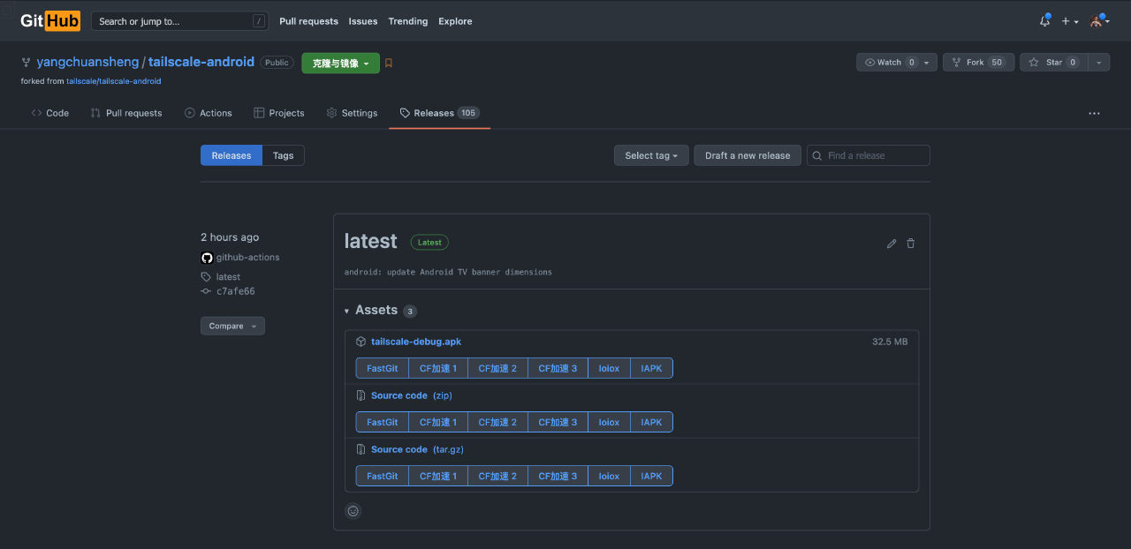Click the GitHub logo
The width and height of the screenshot is (1131, 549).
point(50,21)
